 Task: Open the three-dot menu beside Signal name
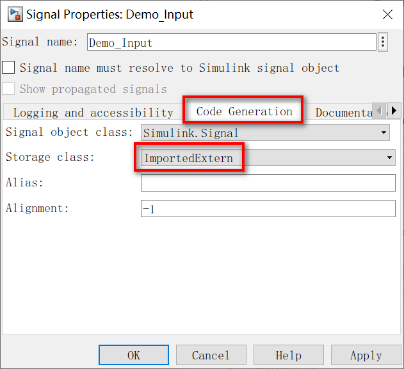383,42
